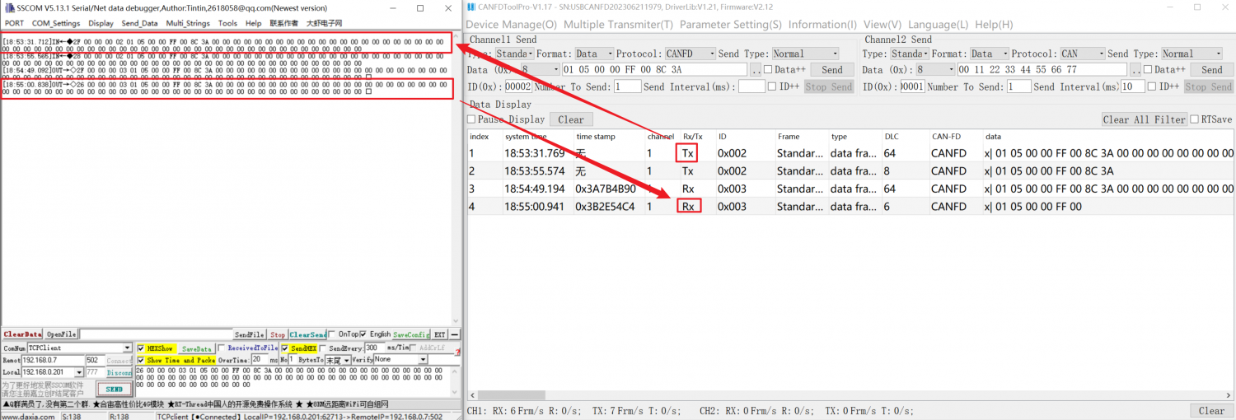Enable the Pause Display checkbox
This screenshot has height=420, width=1236.
pos(471,119)
